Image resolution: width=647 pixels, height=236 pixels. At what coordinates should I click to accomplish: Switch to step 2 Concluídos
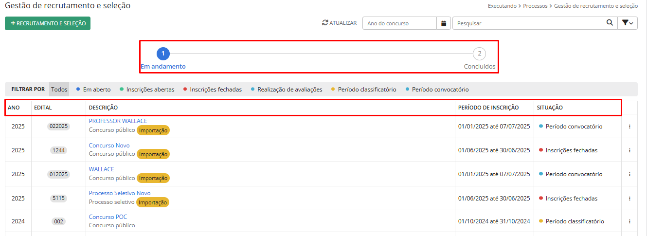(x=479, y=54)
